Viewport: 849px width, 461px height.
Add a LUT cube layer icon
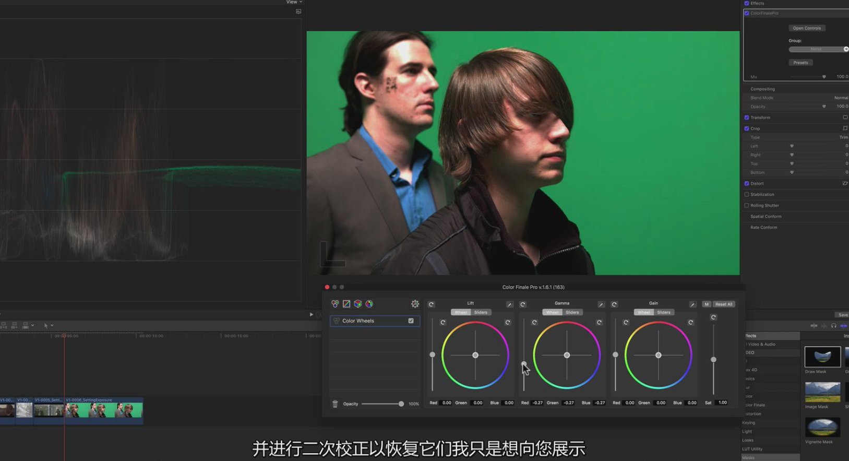tap(358, 304)
